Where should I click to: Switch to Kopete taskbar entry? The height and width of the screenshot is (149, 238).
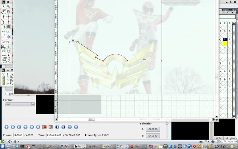122,146
